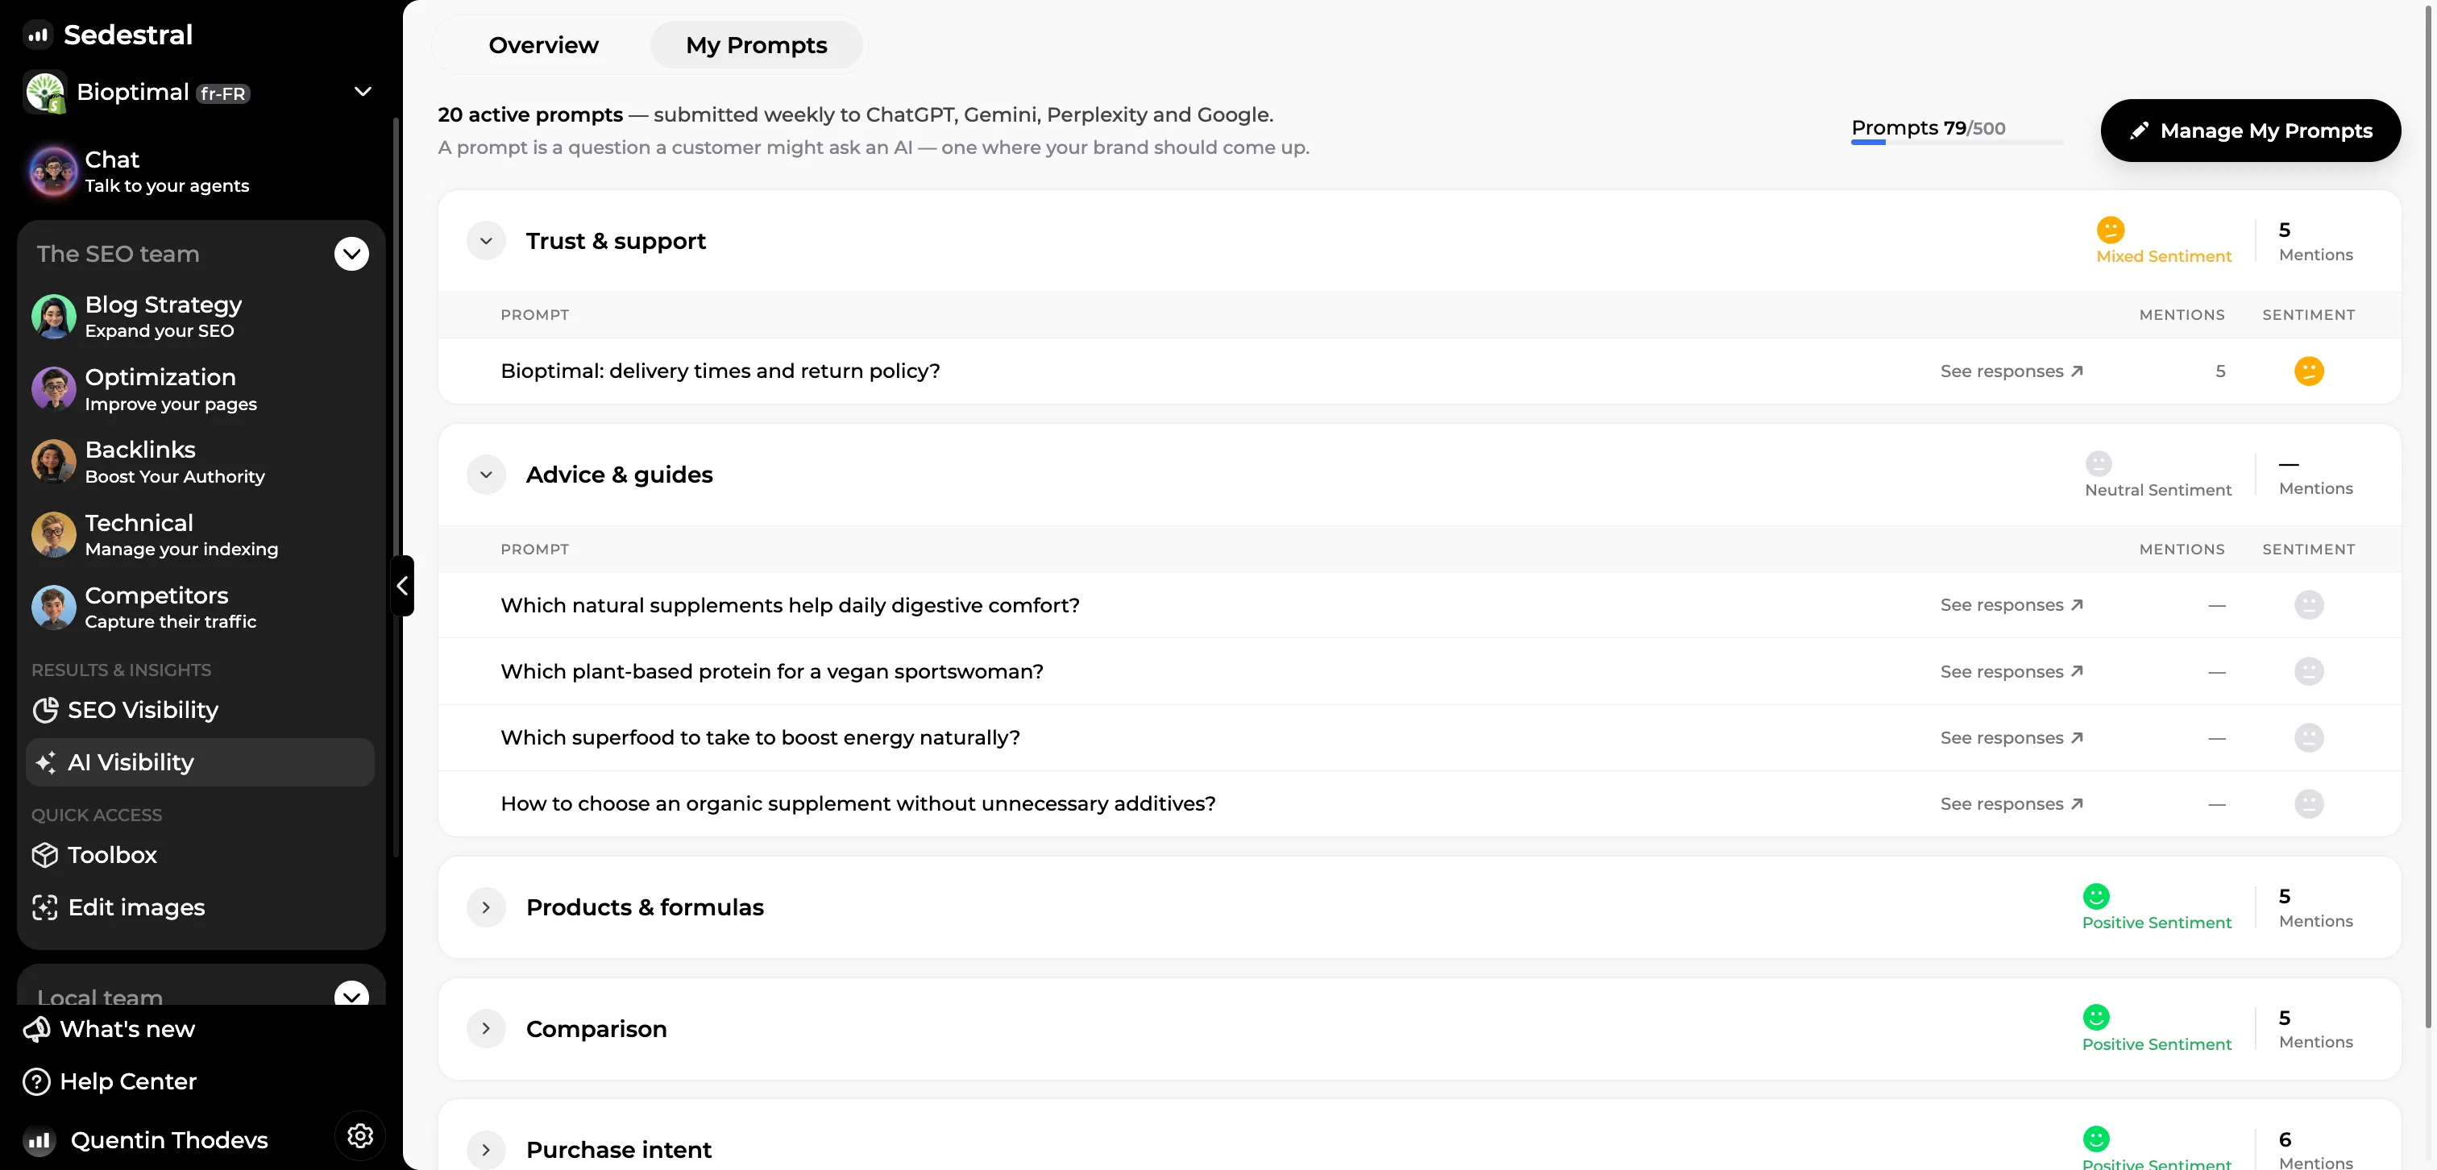Open the Toolbox cube icon
Screen dimensions: 2437x1170
pos(45,855)
